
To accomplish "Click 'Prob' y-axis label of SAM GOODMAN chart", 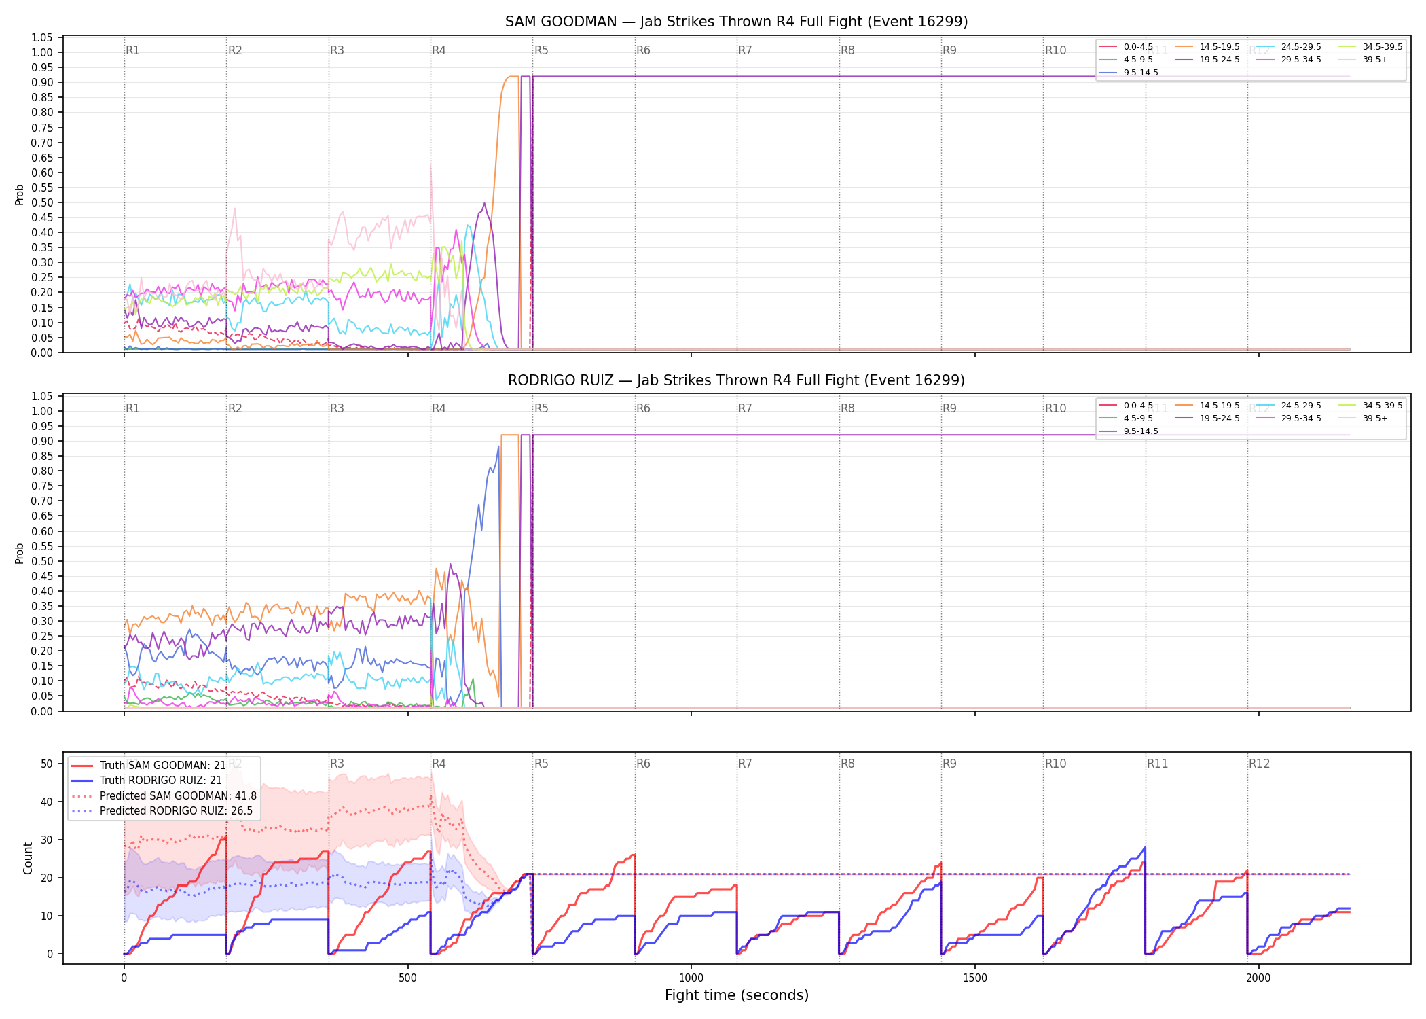I will tap(20, 194).
